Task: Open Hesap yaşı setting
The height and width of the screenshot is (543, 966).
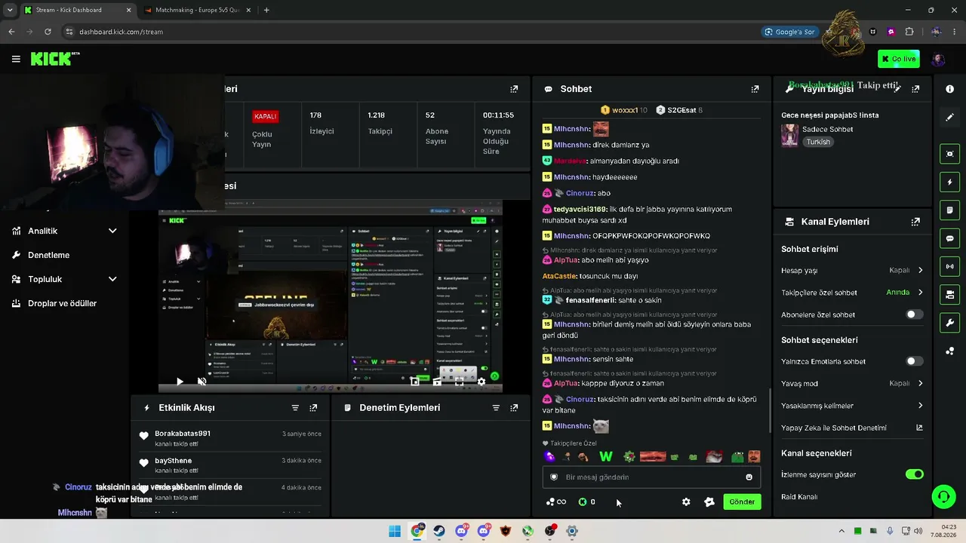Action: (852, 270)
